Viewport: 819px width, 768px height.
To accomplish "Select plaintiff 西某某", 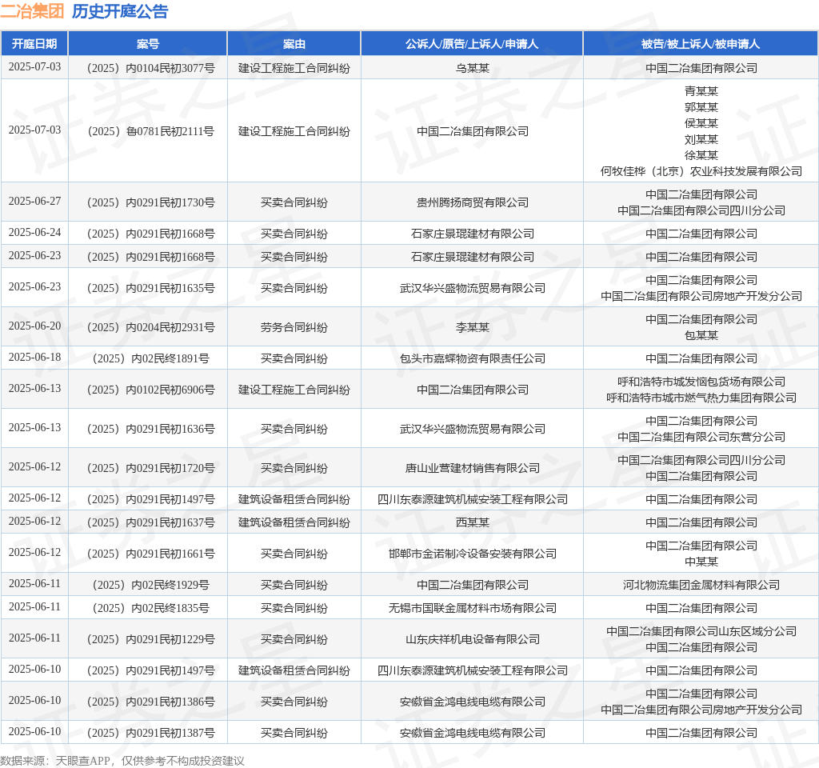I will point(472,522).
